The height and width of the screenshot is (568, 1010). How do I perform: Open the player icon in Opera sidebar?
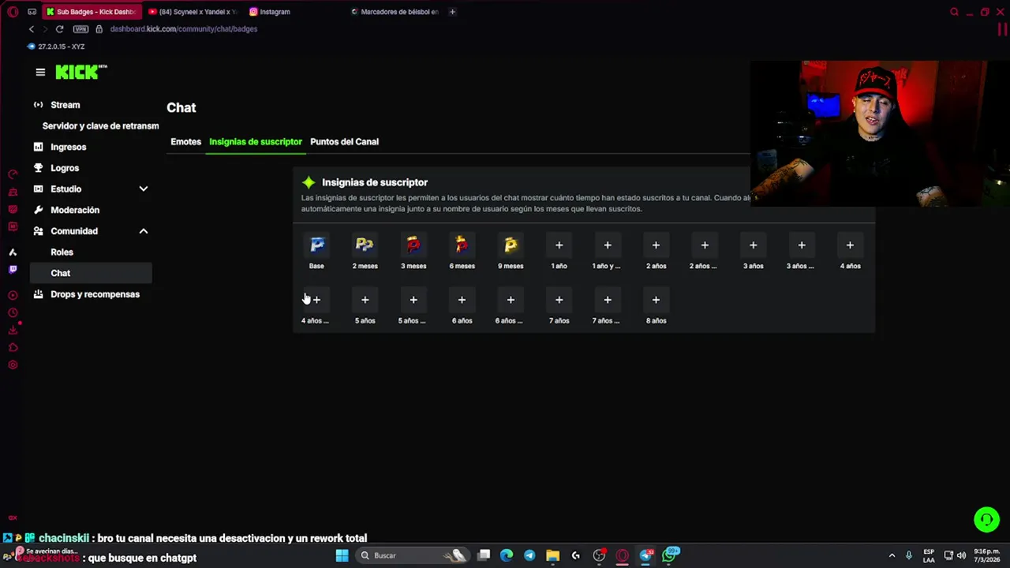point(13,295)
